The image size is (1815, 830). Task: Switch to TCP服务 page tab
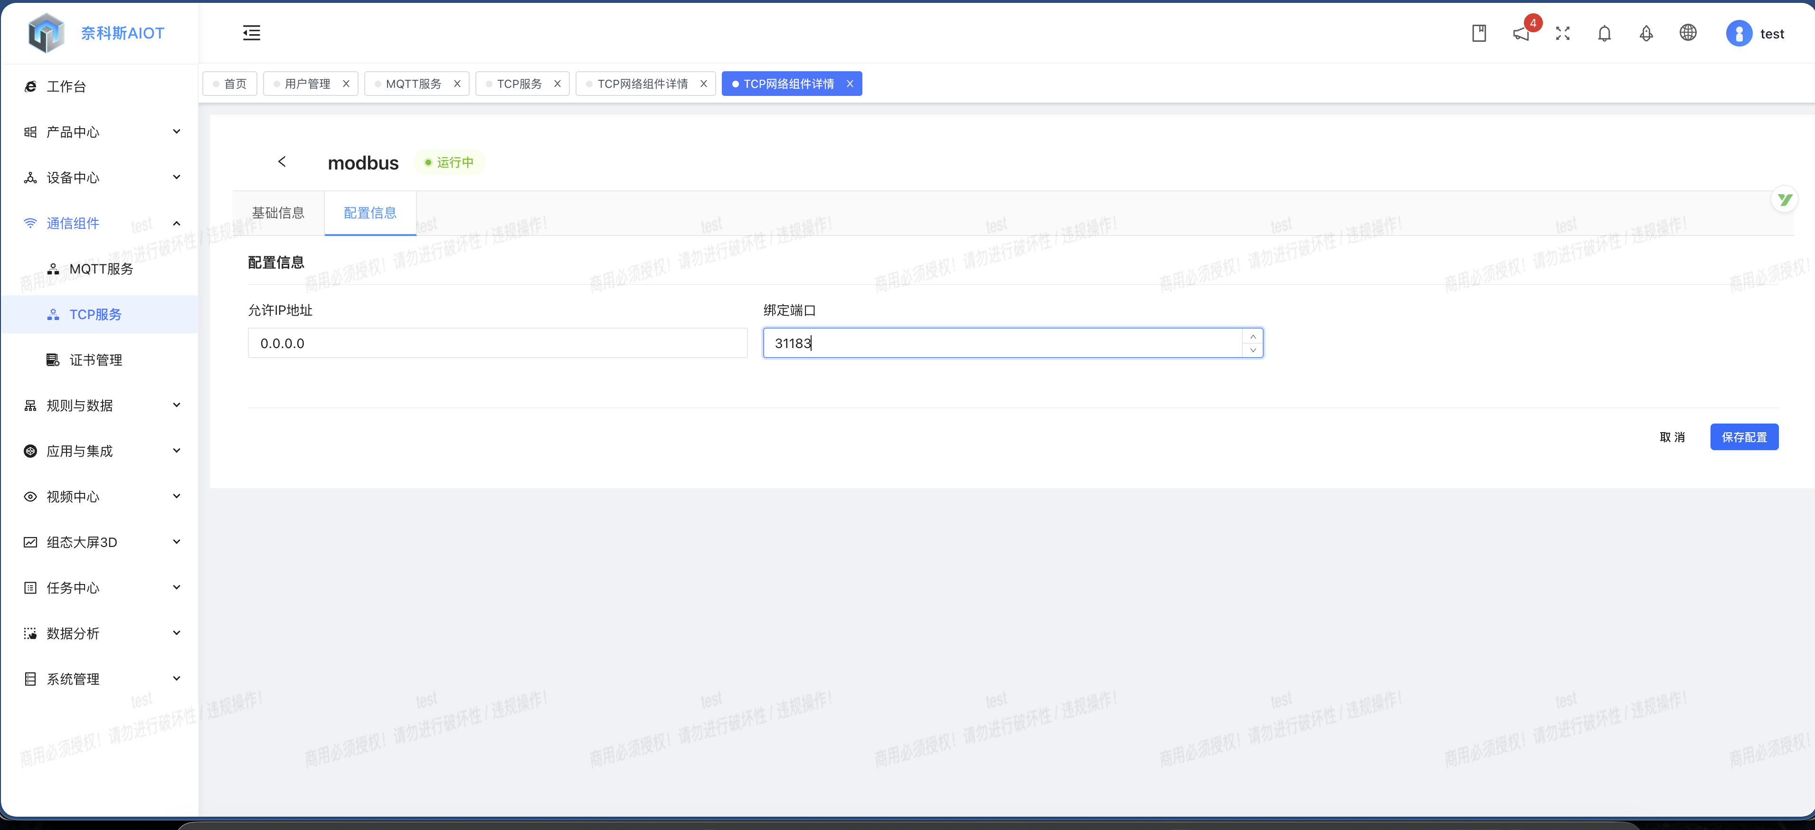click(x=519, y=84)
